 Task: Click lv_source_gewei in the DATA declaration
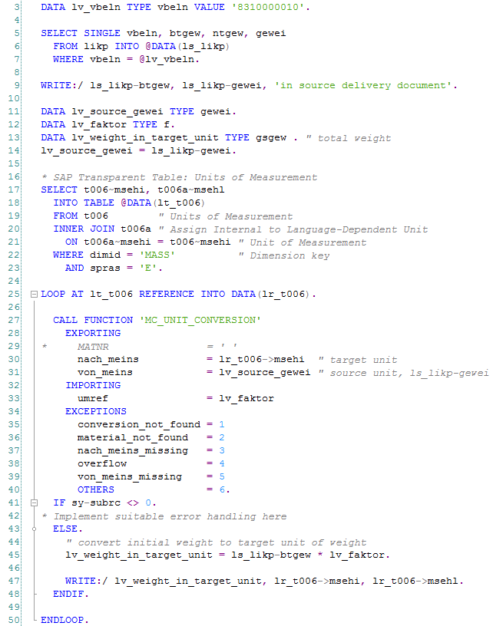[117, 111]
